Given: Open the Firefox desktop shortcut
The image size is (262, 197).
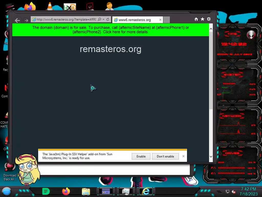Looking at the screenshot, I should pos(30,6).
